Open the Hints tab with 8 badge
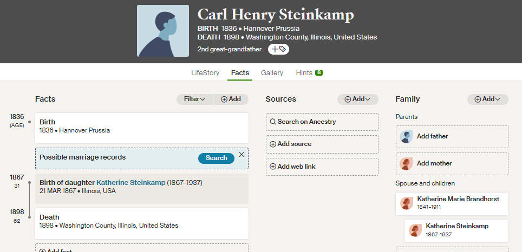Image resolution: width=522 pixels, height=252 pixels. 309,73
